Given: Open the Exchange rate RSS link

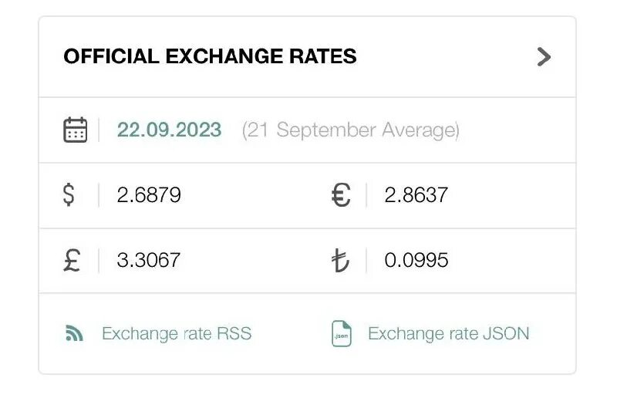Looking at the screenshot, I should point(177,333).
